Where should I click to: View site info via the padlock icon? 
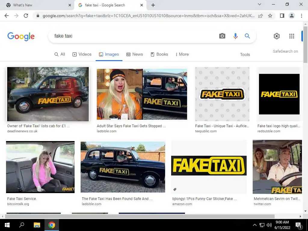tap(38, 16)
